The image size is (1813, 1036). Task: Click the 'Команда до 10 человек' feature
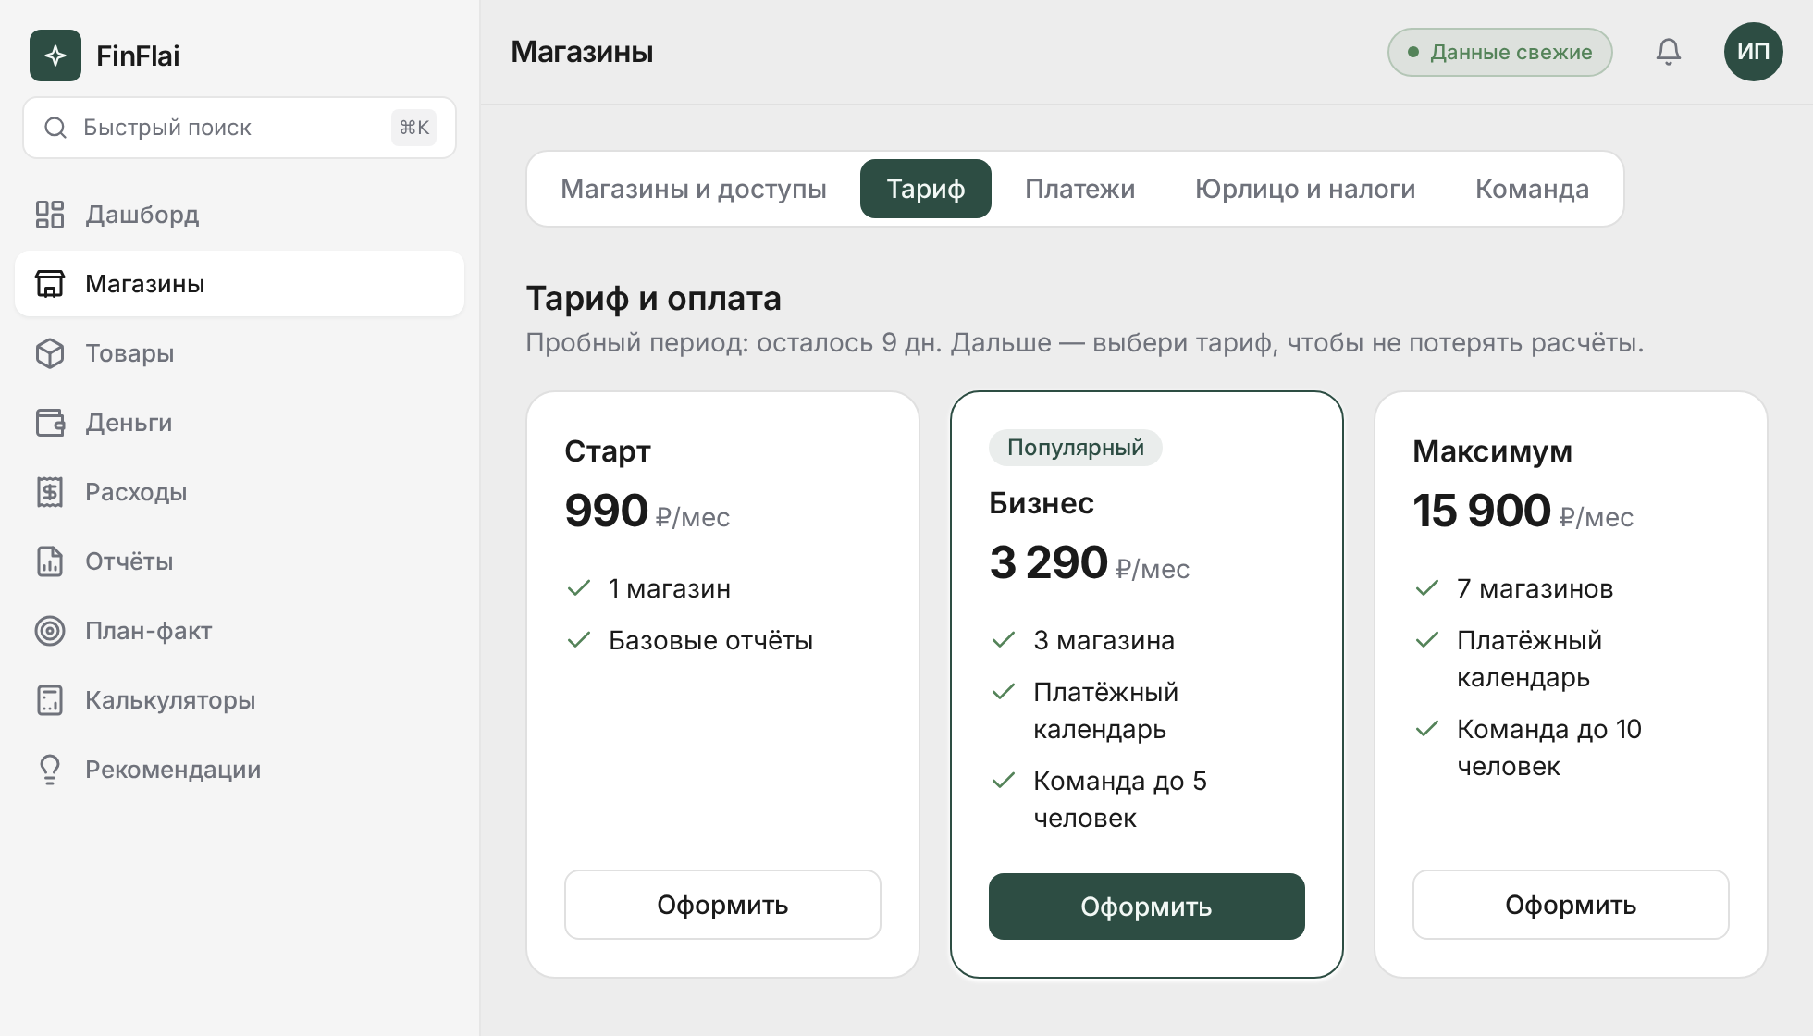pos(1549,747)
